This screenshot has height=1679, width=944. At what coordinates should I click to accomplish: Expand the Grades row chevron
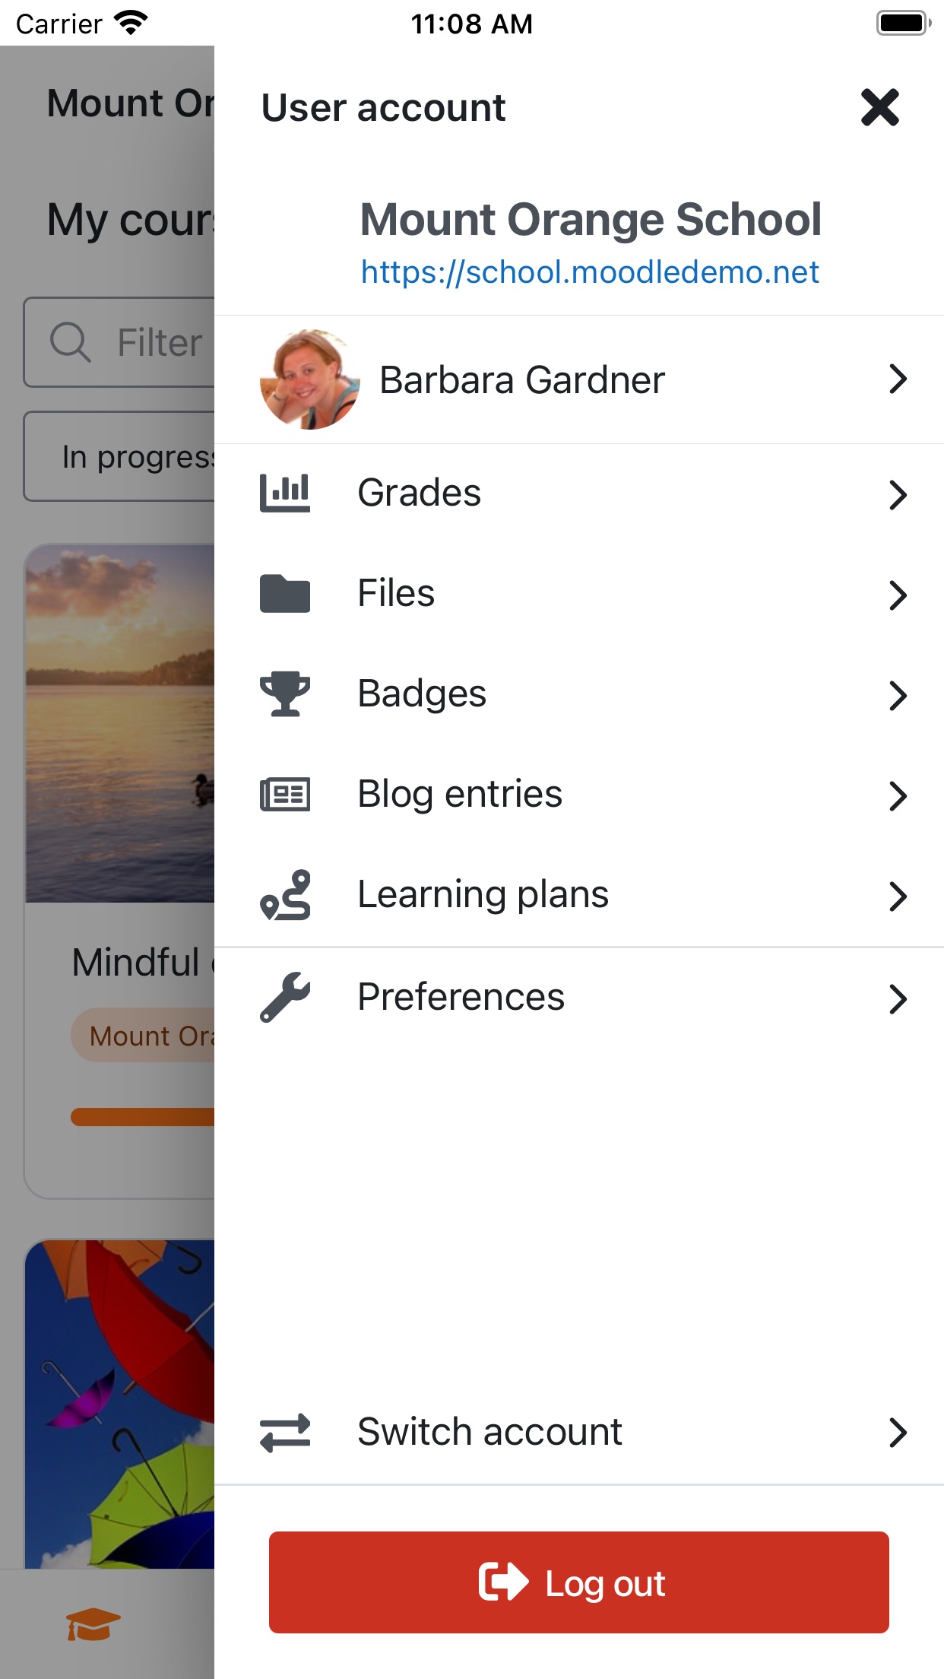(x=898, y=494)
